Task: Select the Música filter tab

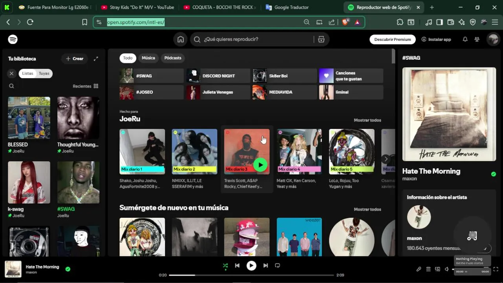Action: (x=148, y=58)
